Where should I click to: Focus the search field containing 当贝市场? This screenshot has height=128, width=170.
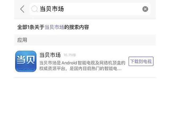coord(90,9)
